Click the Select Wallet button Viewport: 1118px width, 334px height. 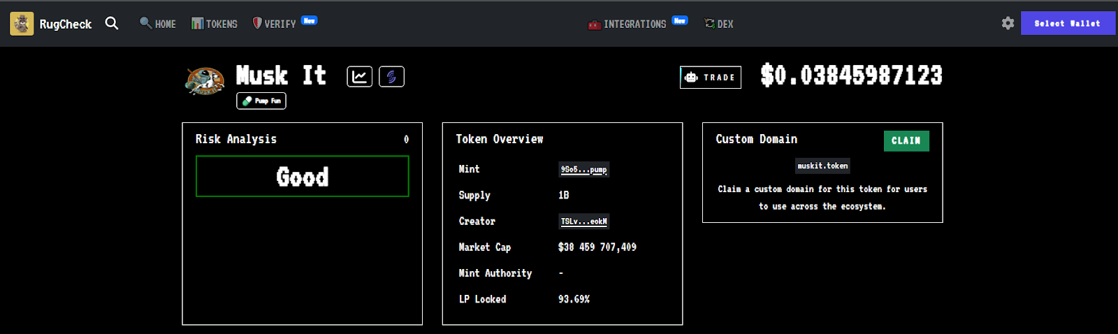coord(1068,23)
